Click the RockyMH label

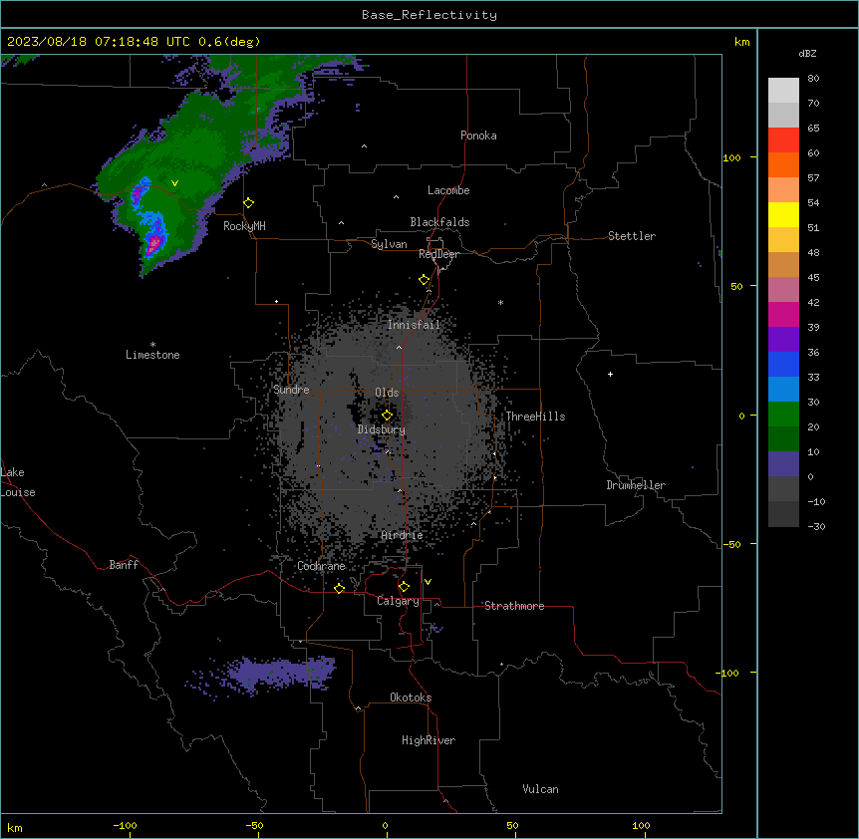click(244, 225)
